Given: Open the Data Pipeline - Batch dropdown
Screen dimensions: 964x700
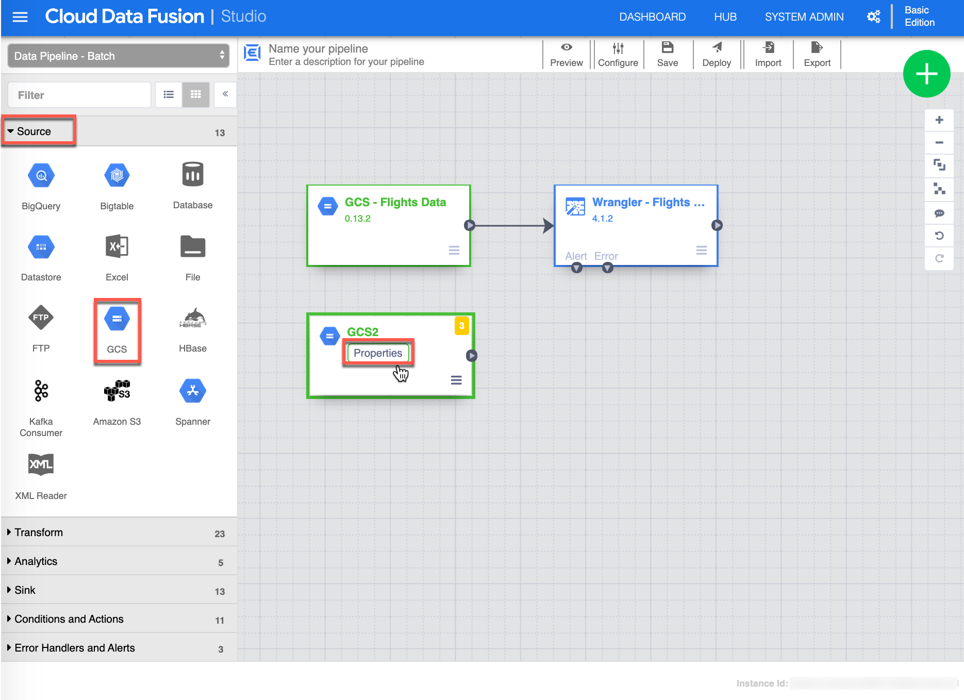Looking at the screenshot, I should 119,56.
